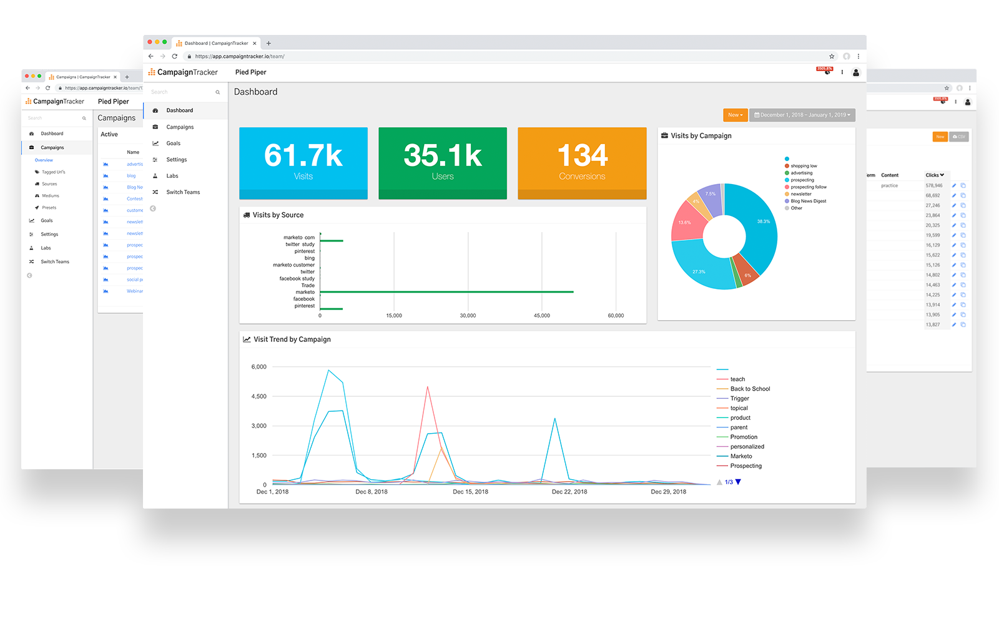Open the vertical three-dot menu in the app header
Screen dimensions: 999x624
pyautogui.click(x=842, y=72)
